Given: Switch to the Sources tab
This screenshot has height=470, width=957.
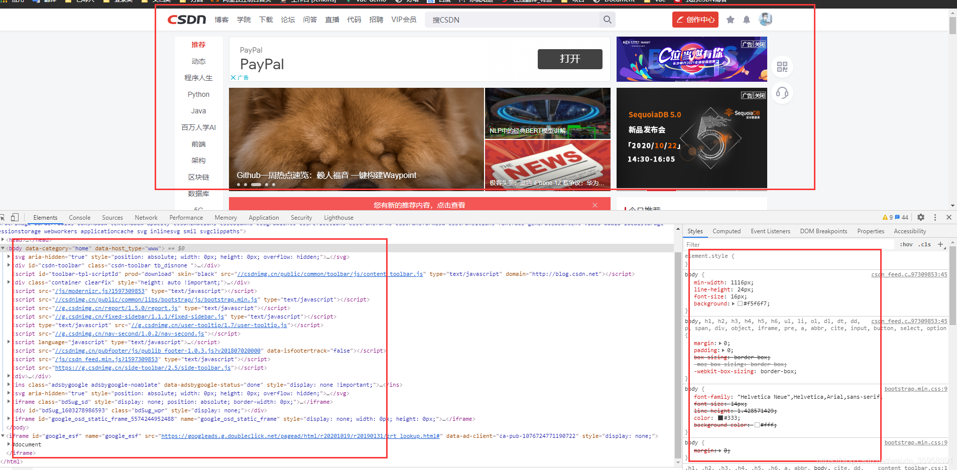Looking at the screenshot, I should click(112, 218).
